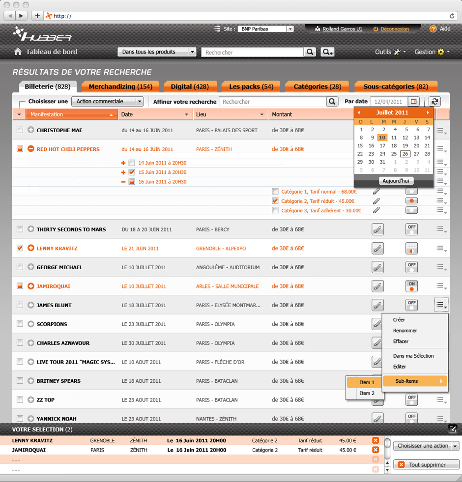
Task: Open the list menu icon for Lenny Kravitz
Action: pyautogui.click(x=441, y=249)
